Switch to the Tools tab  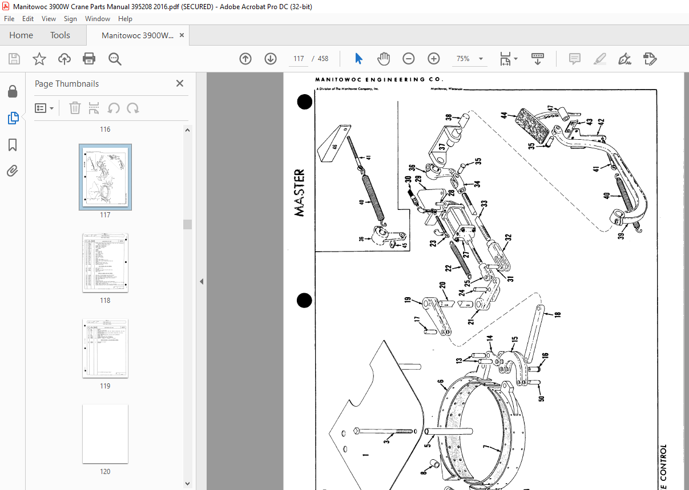click(60, 35)
